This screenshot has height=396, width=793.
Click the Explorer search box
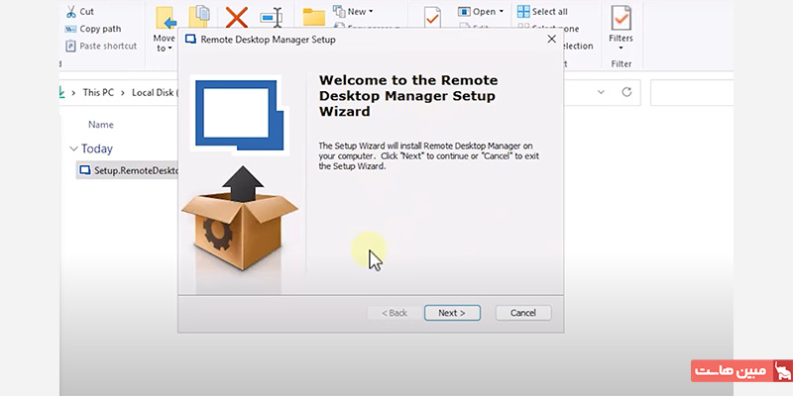pos(691,92)
